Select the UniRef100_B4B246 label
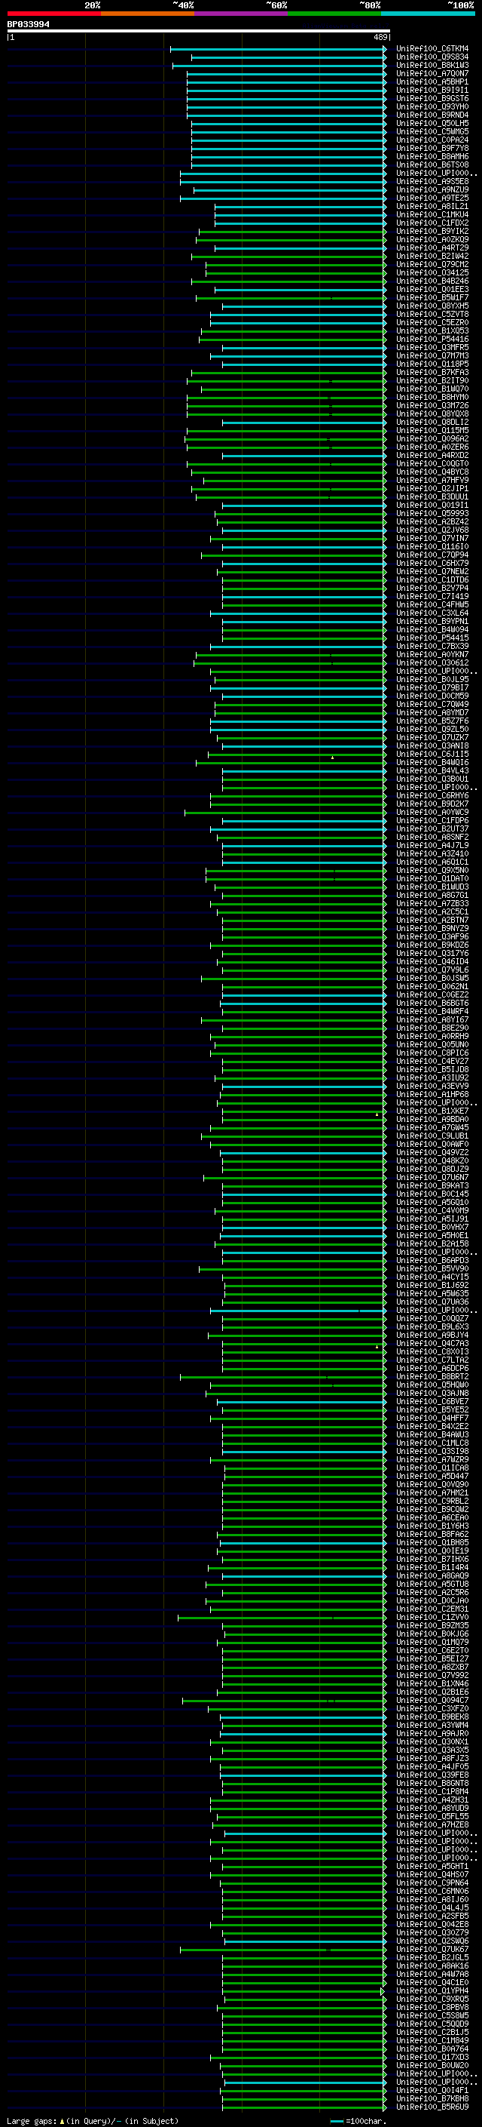 [x=432, y=281]
